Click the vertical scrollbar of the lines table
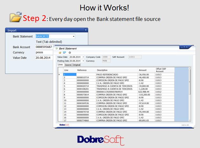The image size is (200, 148). tap(190, 81)
